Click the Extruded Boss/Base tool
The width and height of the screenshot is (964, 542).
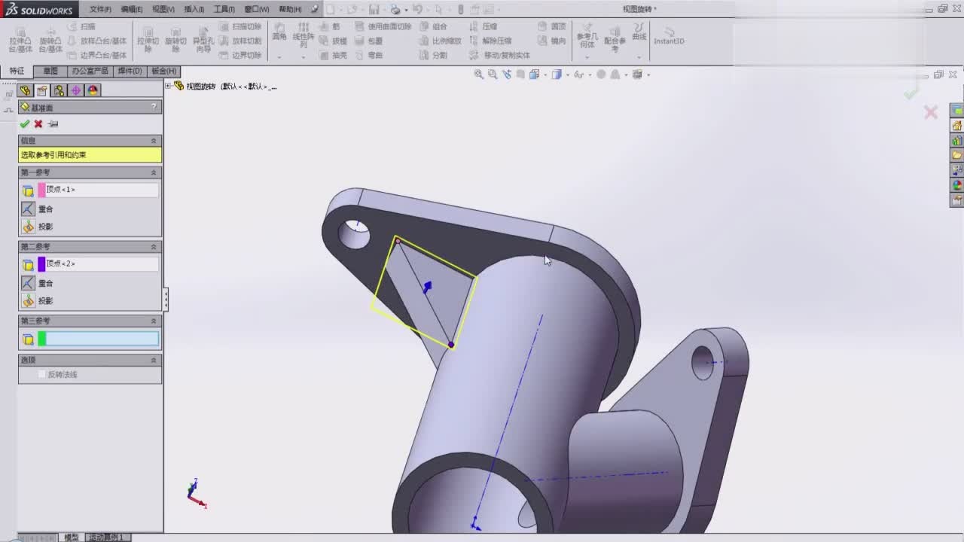point(20,39)
